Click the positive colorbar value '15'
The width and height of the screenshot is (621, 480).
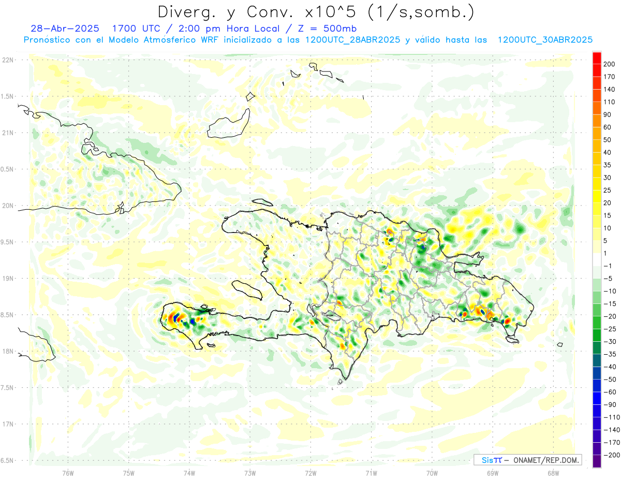click(x=608, y=215)
